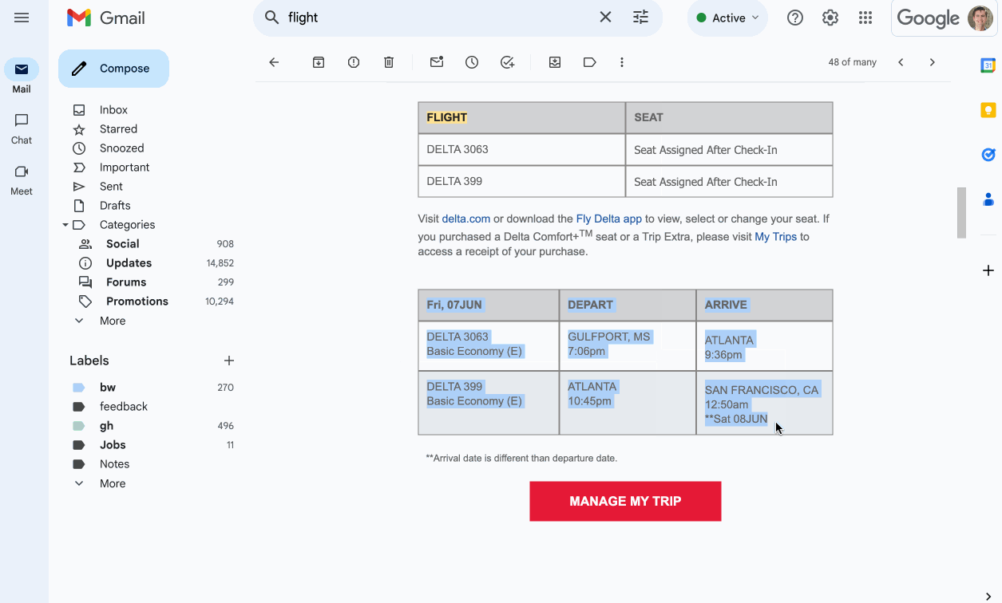
Task: Open the more actions menu
Action: coord(622,62)
